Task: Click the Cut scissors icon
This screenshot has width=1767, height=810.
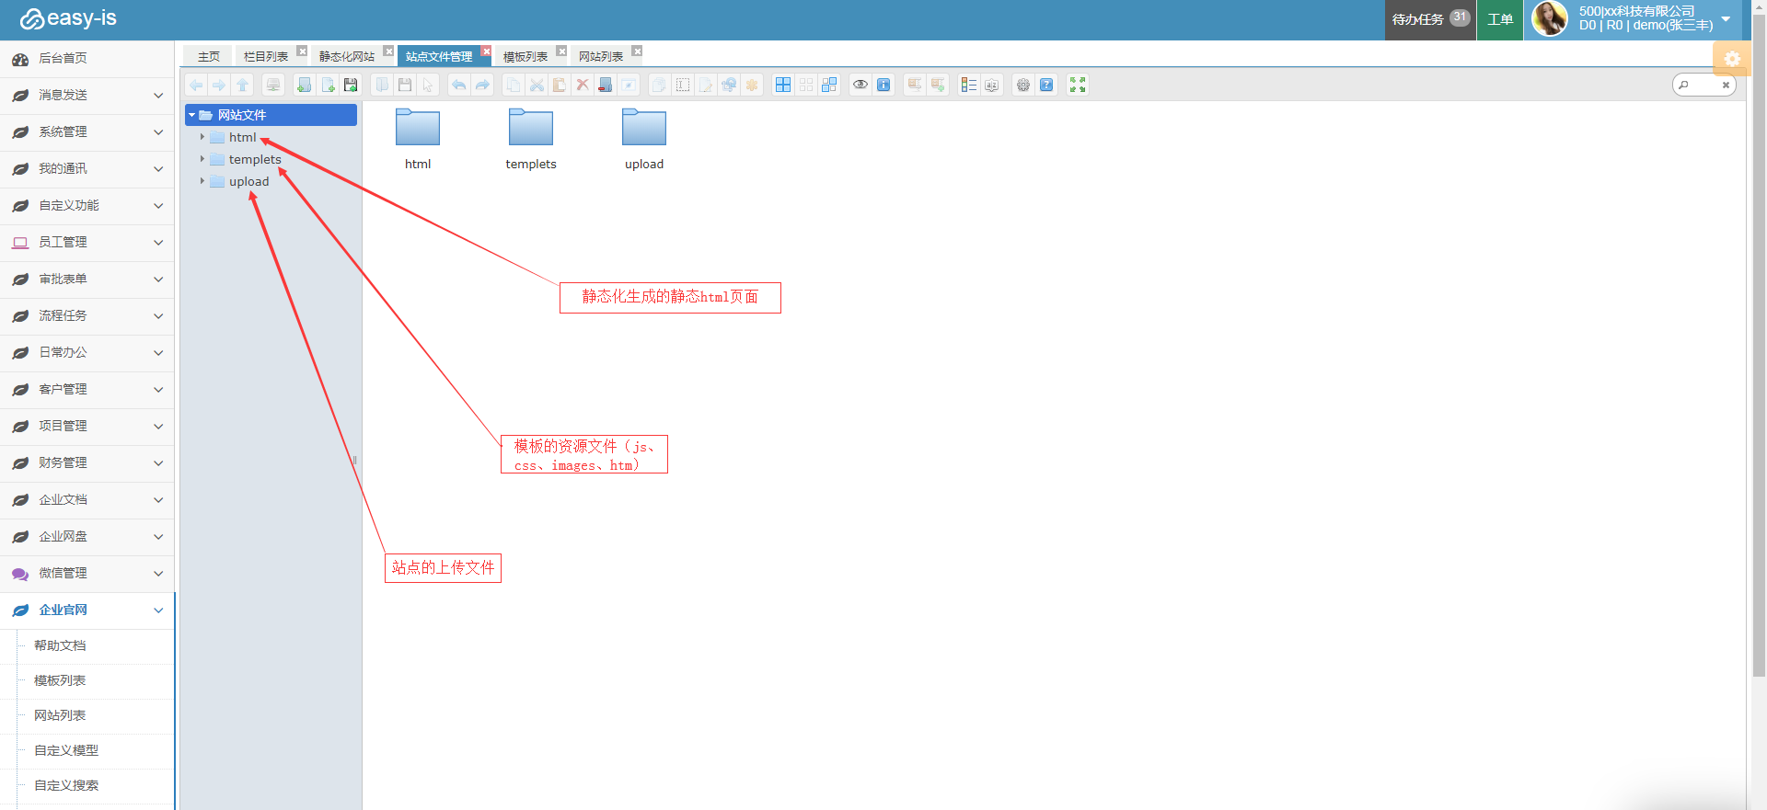Action: click(537, 85)
